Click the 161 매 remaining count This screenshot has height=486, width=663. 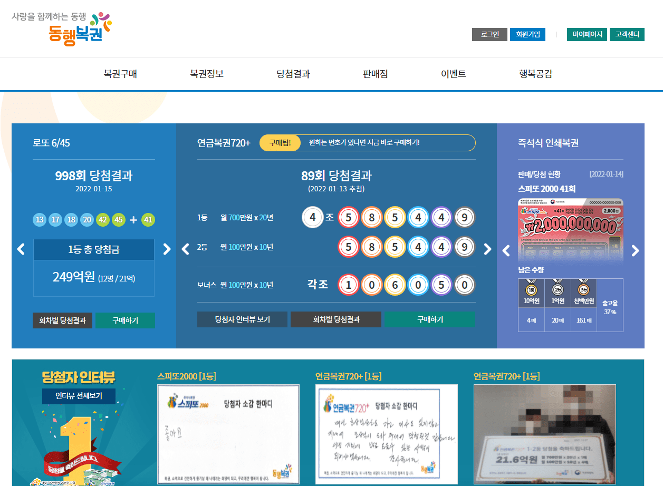point(584,320)
